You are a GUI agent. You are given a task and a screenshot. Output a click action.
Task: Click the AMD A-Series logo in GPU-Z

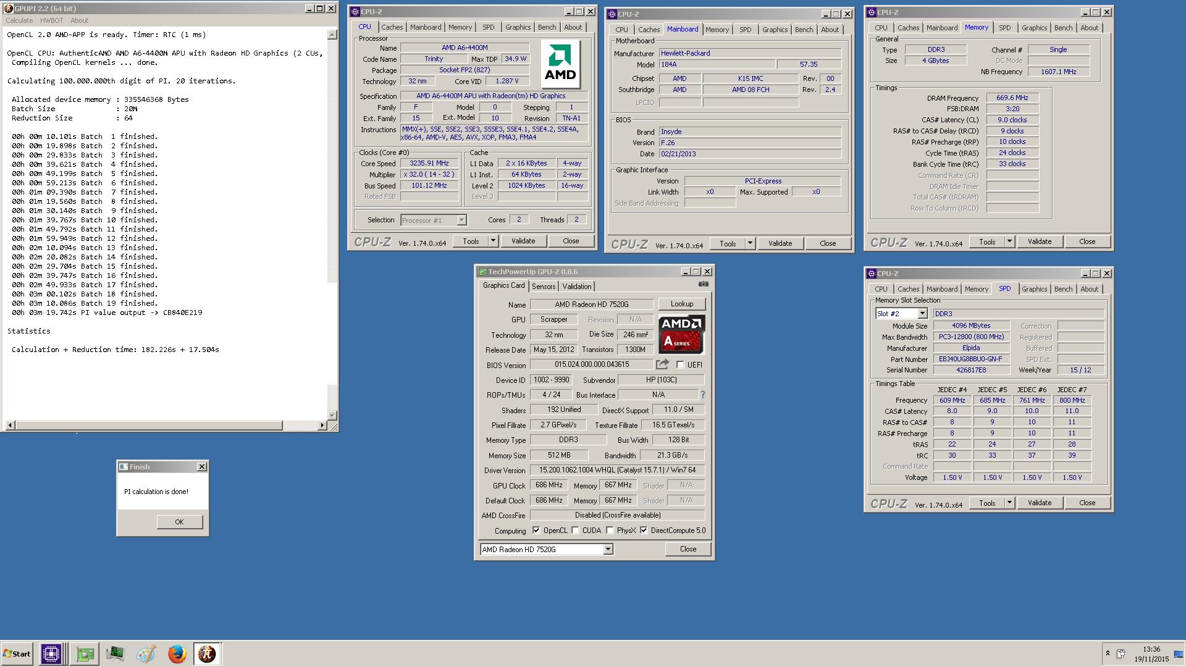click(681, 334)
